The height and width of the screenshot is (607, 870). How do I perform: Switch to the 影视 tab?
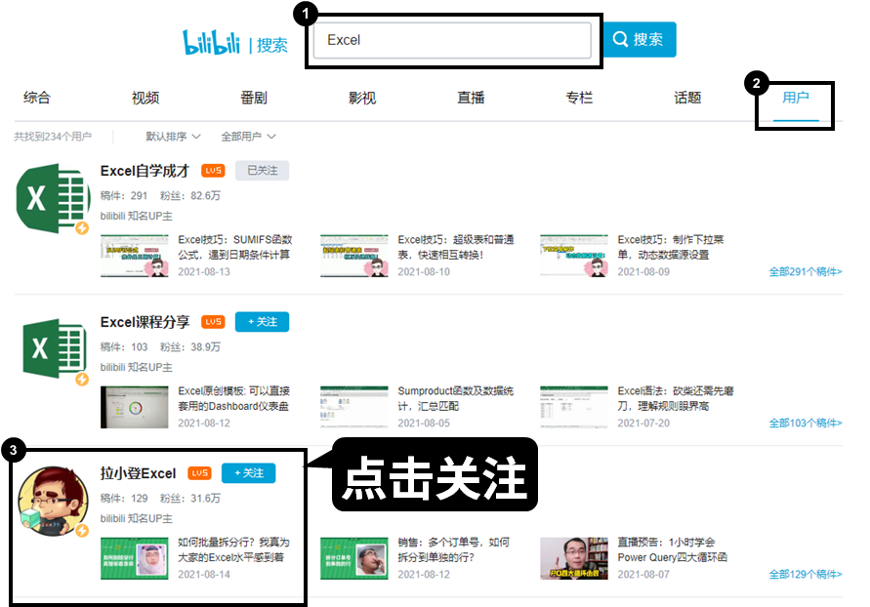[361, 99]
